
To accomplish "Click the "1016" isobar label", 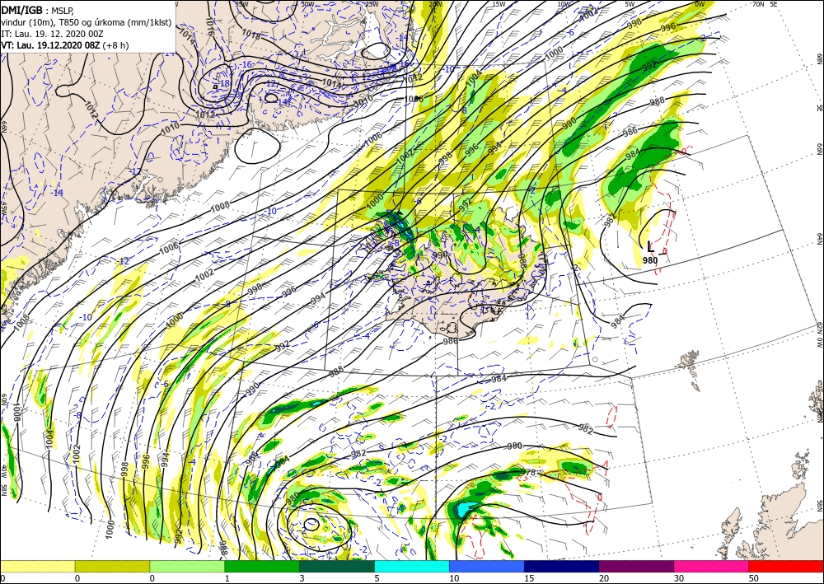I will pyautogui.click(x=209, y=26).
